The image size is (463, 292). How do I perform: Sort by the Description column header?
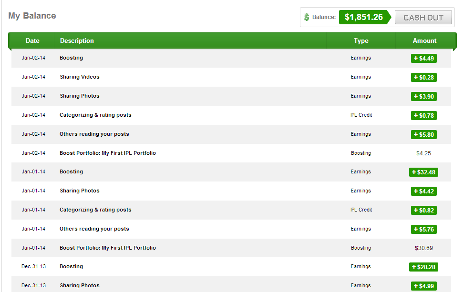coord(77,40)
